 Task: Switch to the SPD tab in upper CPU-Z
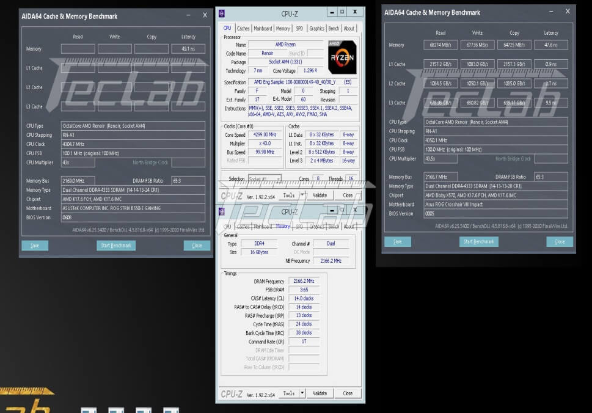click(299, 28)
